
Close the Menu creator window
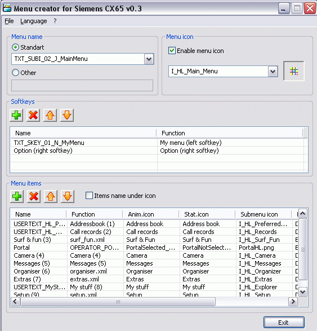pyautogui.click(x=310, y=8)
